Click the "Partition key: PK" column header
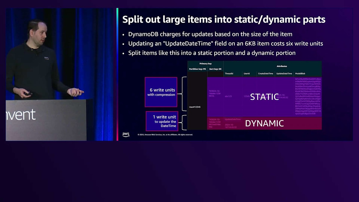 (x=197, y=69)
